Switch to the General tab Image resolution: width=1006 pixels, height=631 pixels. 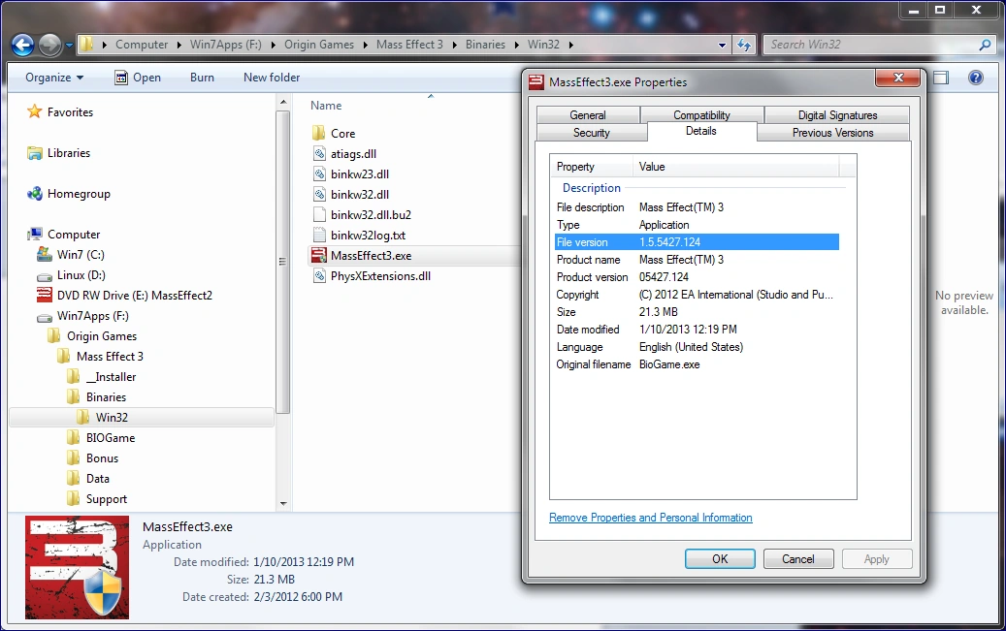click(588, 114)
